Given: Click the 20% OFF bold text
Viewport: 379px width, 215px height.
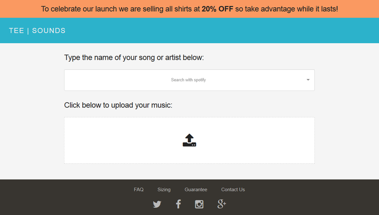Looking at the screenshot, I should click(x=217, y=9).
